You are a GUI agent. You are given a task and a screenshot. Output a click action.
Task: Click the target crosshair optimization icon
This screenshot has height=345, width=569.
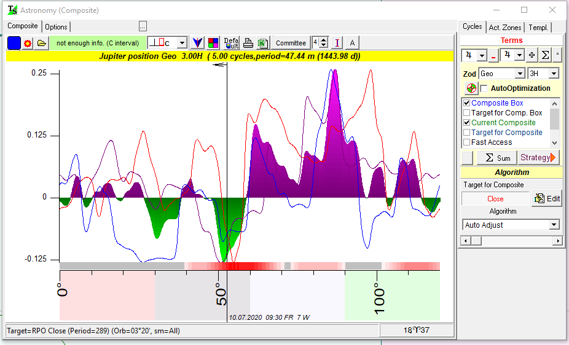click(471, 88)
